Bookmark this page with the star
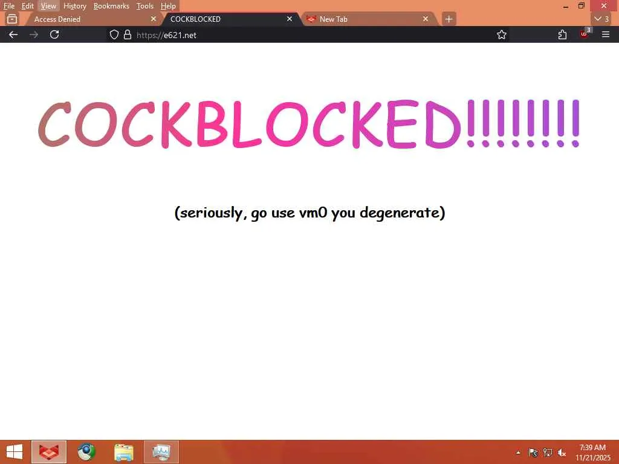 point(502,34)
